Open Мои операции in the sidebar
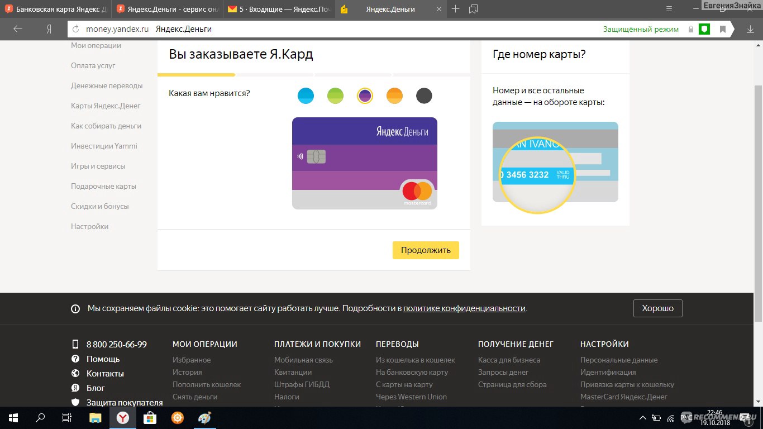The image size is (763, 429). (96, 45)
